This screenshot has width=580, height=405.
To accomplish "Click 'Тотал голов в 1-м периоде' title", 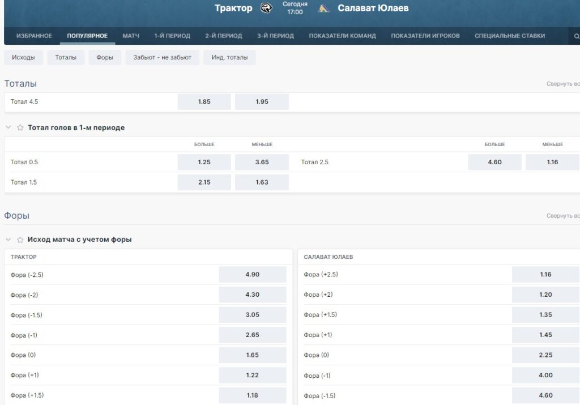I will click(76, 127).
